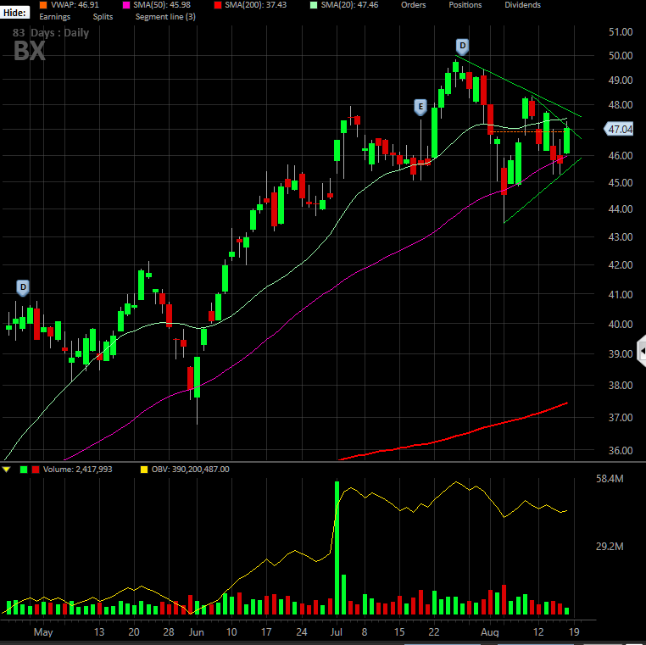Screen dimensions: 646x645
Task: Toggle Earnings markers on chart
Action: click(55, 17)
